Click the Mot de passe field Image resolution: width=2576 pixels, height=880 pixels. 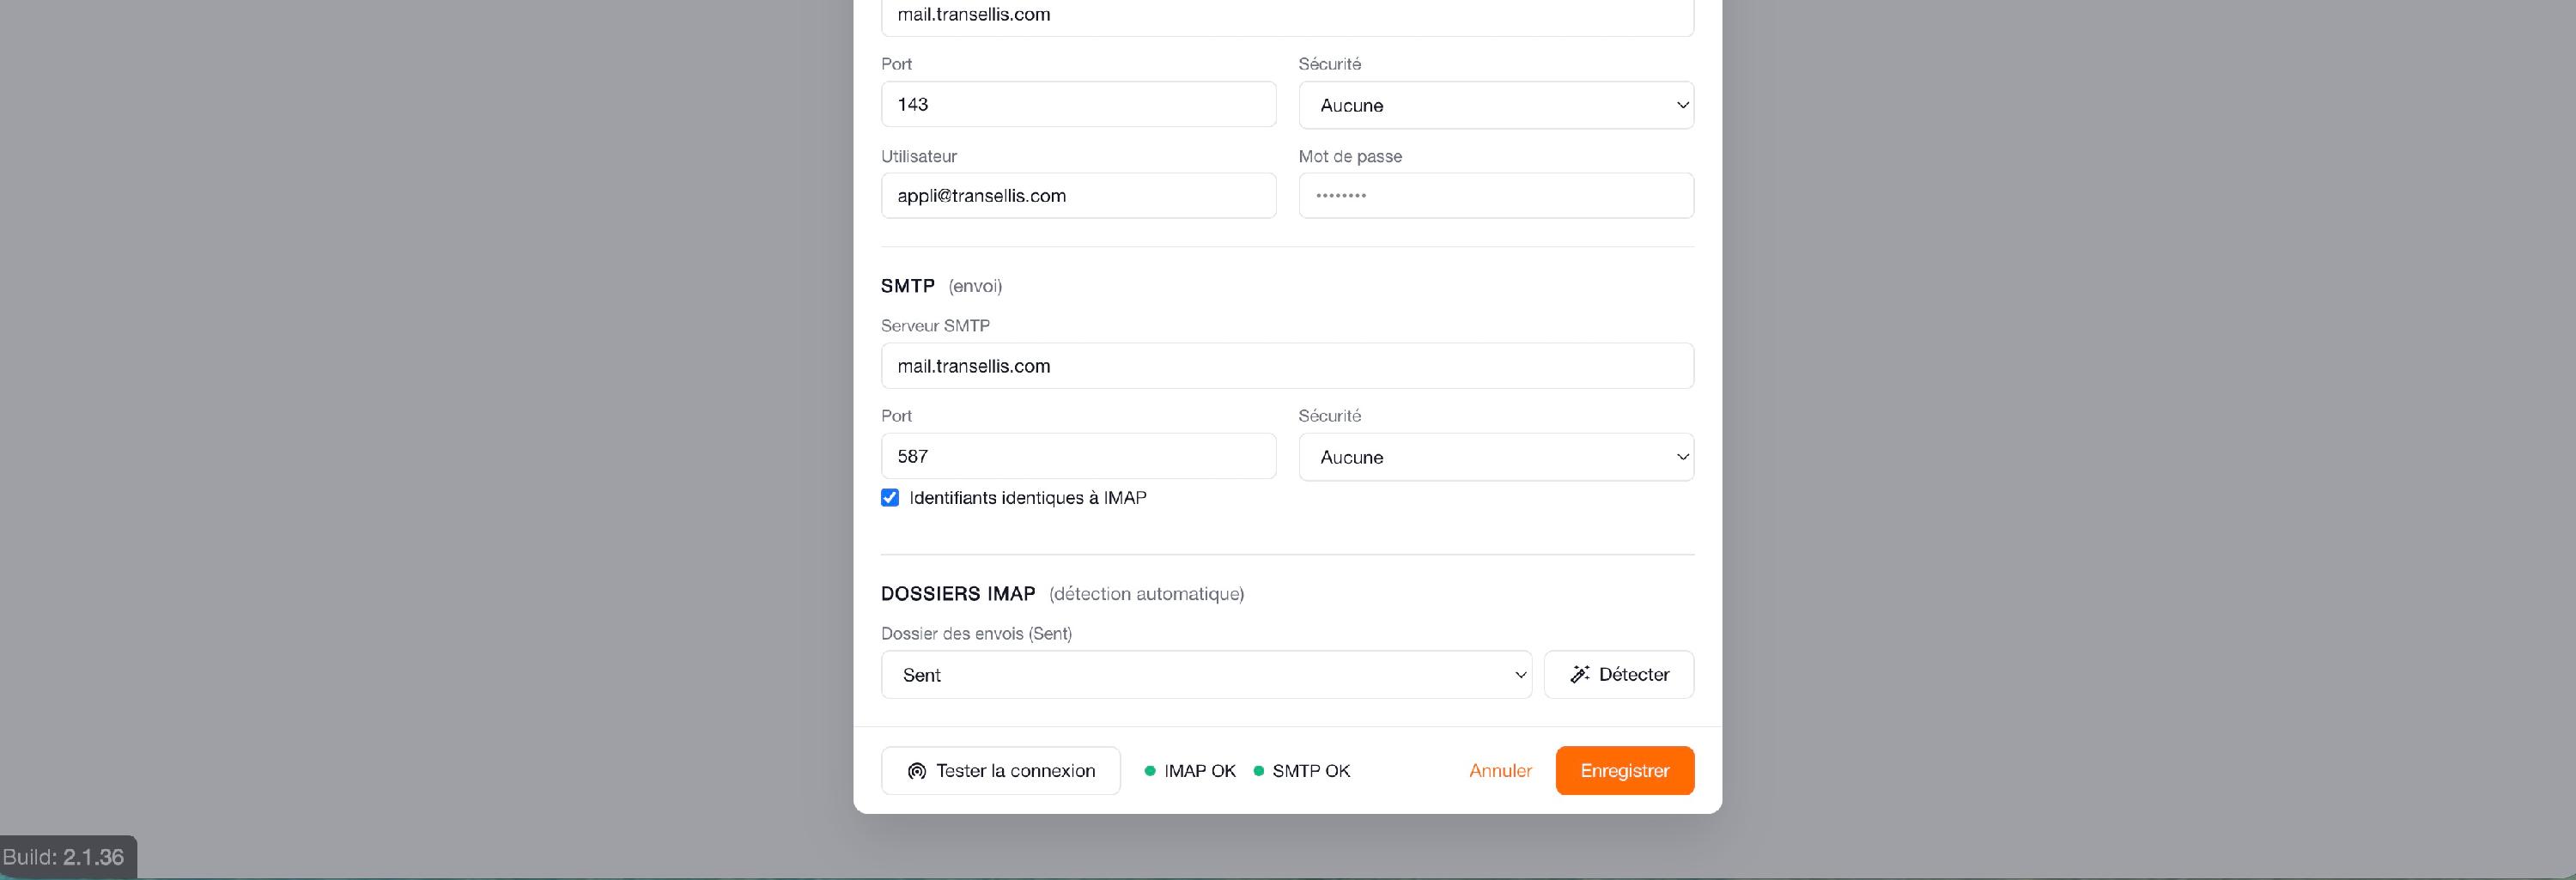tap(1496, 196)
